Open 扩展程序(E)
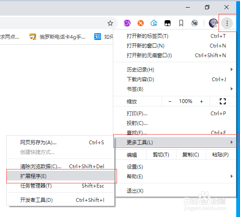This screenshot has width=240, height=217. click(x=61, y=176)
